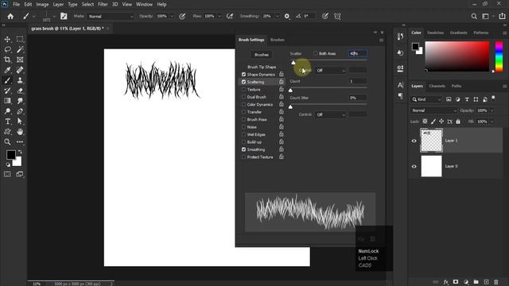509x286 pixels.
Task: Open smoothing options gear icon
Action: (x=287, y=16)
